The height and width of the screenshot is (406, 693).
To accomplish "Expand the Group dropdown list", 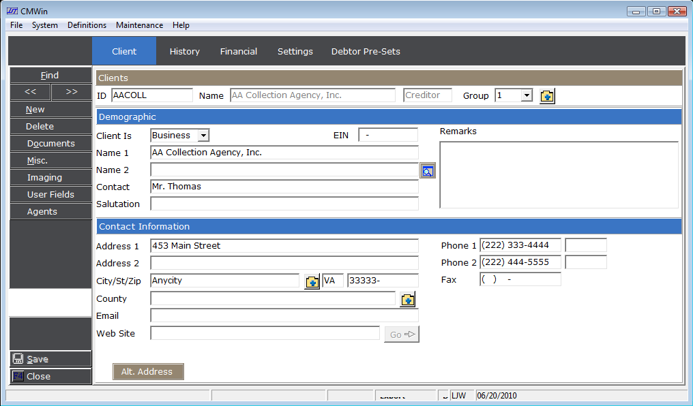I will (x=526, y=96).
